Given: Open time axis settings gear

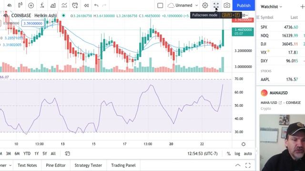Looking at the screenshot, I should [x=244, y=144].
